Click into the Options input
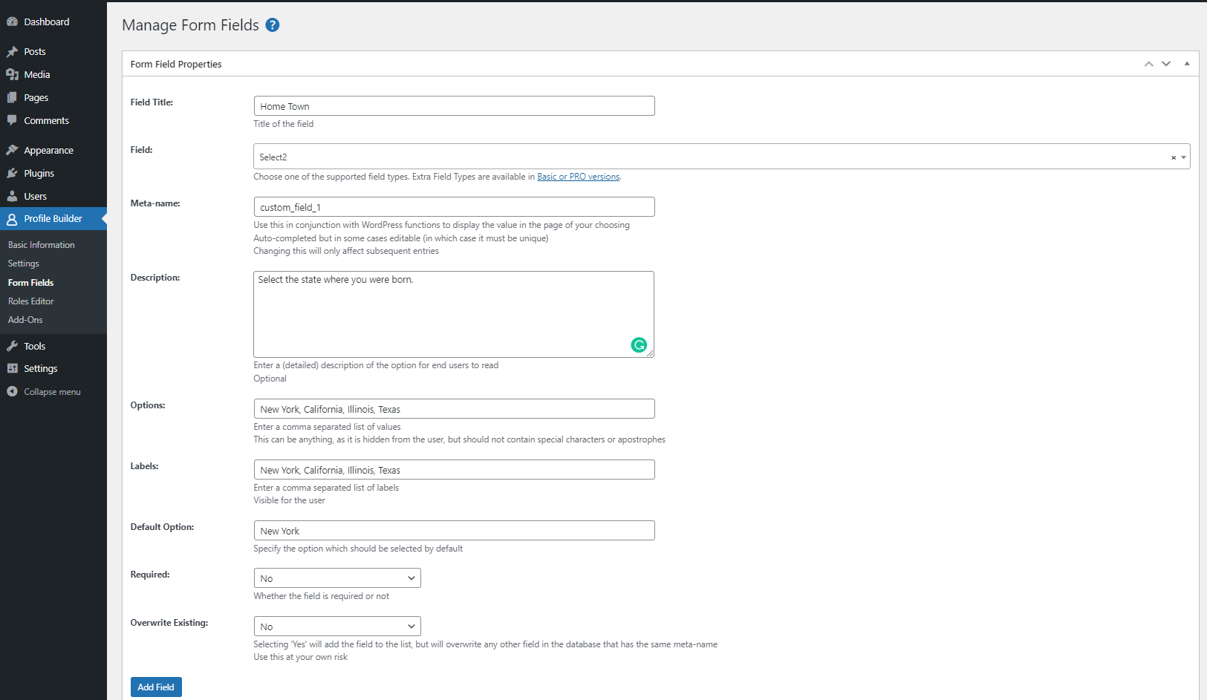 pos(454,409)
